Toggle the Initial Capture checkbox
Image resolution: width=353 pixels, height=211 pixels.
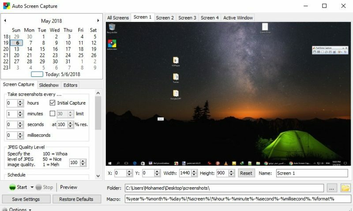click(x=53, y=103)
